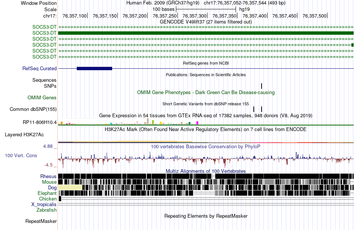Click the black alignment block in the Chicken row
This screenshot has height=230, width=354.
60,199
